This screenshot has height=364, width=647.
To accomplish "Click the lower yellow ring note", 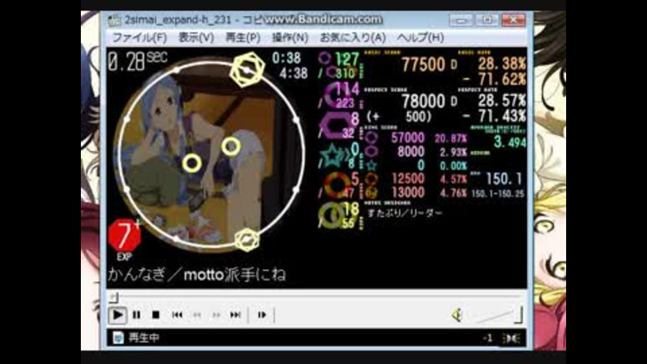I will [x=192, y=163].
